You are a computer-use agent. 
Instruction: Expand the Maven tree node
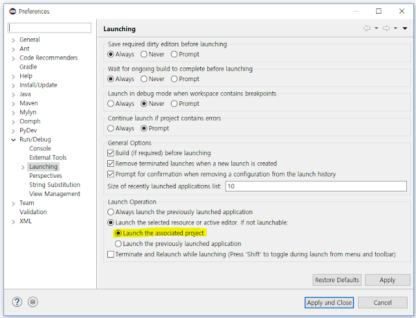(13, 104)
